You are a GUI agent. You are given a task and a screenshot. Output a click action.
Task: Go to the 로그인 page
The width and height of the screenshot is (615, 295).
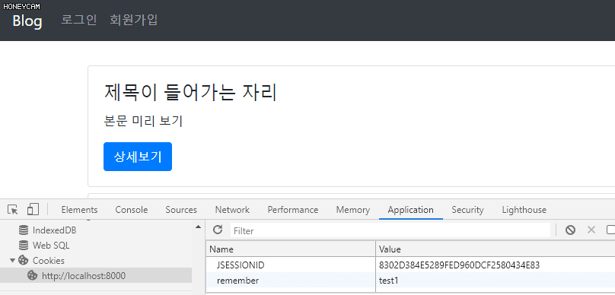pos(79,20)
